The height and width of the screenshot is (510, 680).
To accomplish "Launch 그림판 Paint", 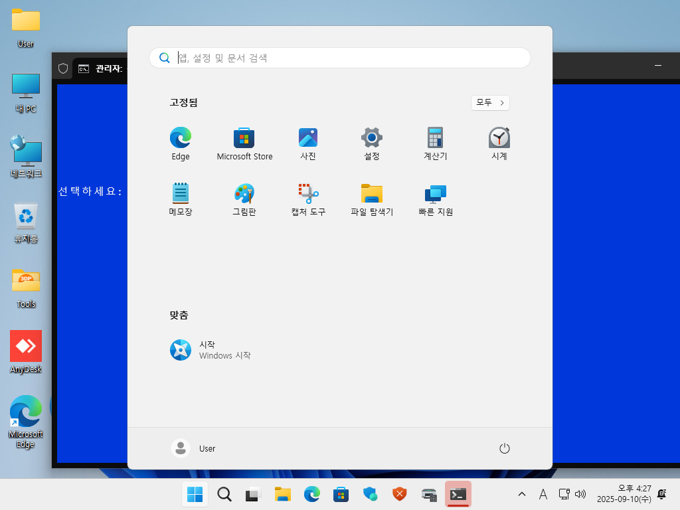I will point(244,199).
